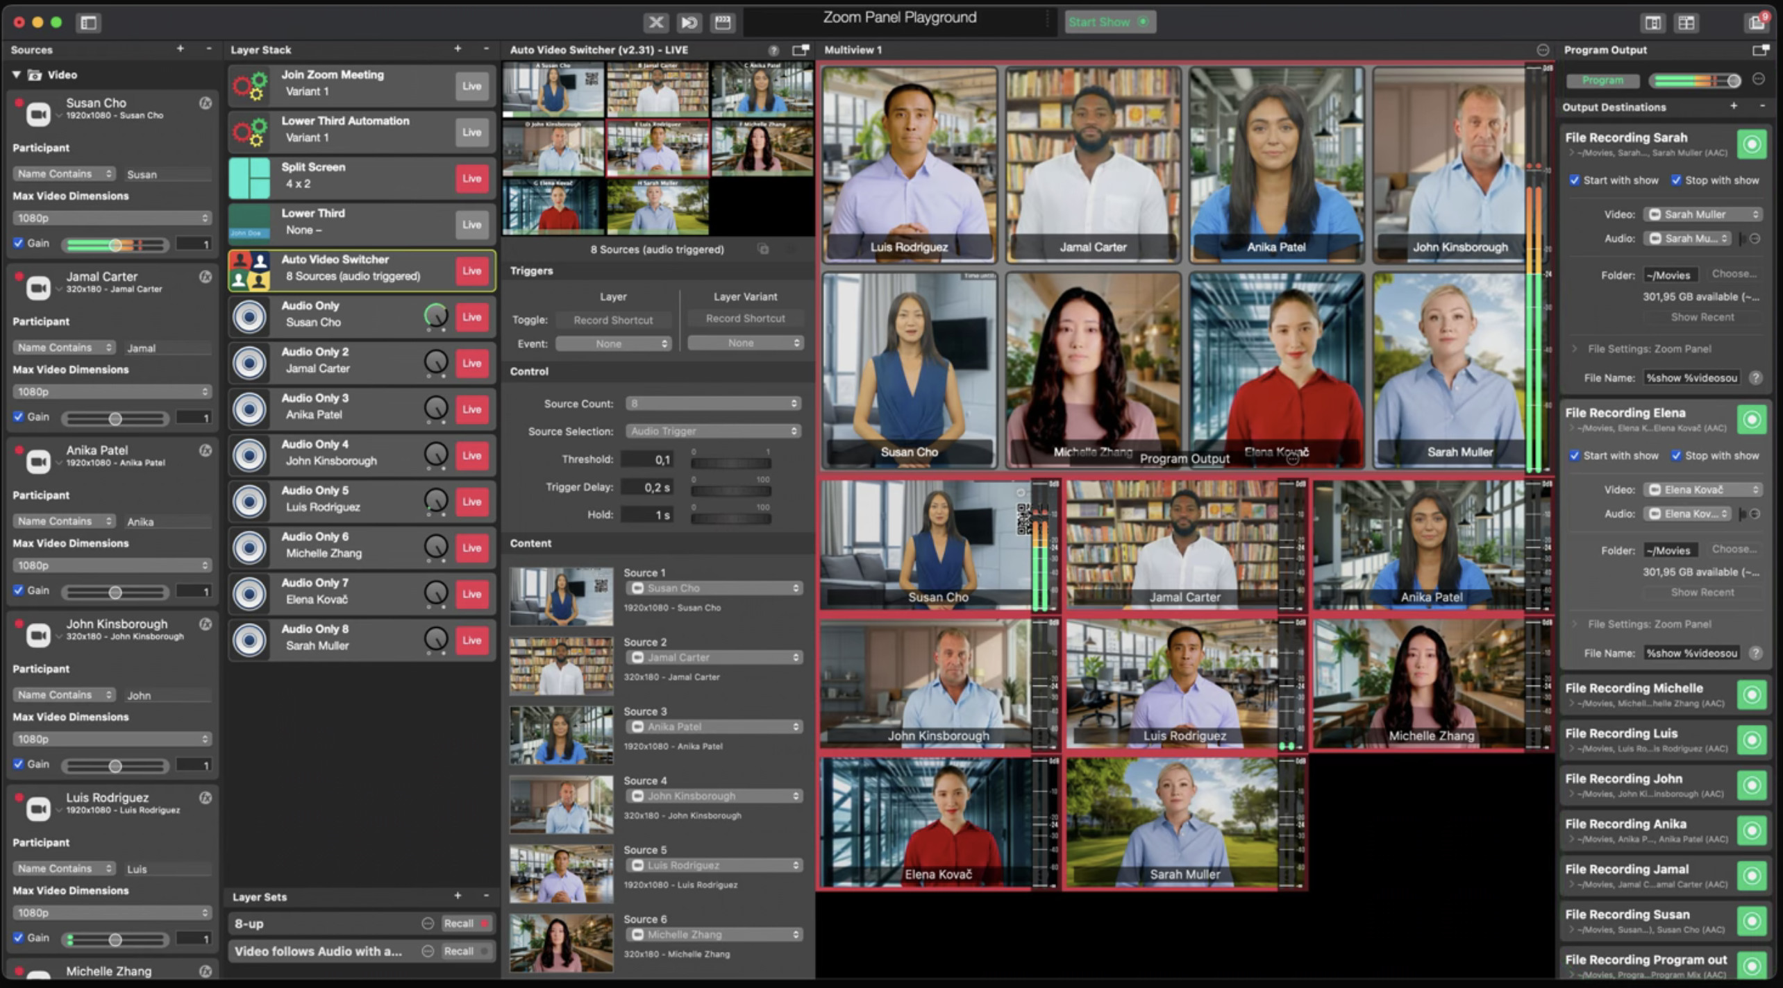Toggle the sidebar icon in title bar
Viewport: 1783px width, 988px height.
click(88, 23)
